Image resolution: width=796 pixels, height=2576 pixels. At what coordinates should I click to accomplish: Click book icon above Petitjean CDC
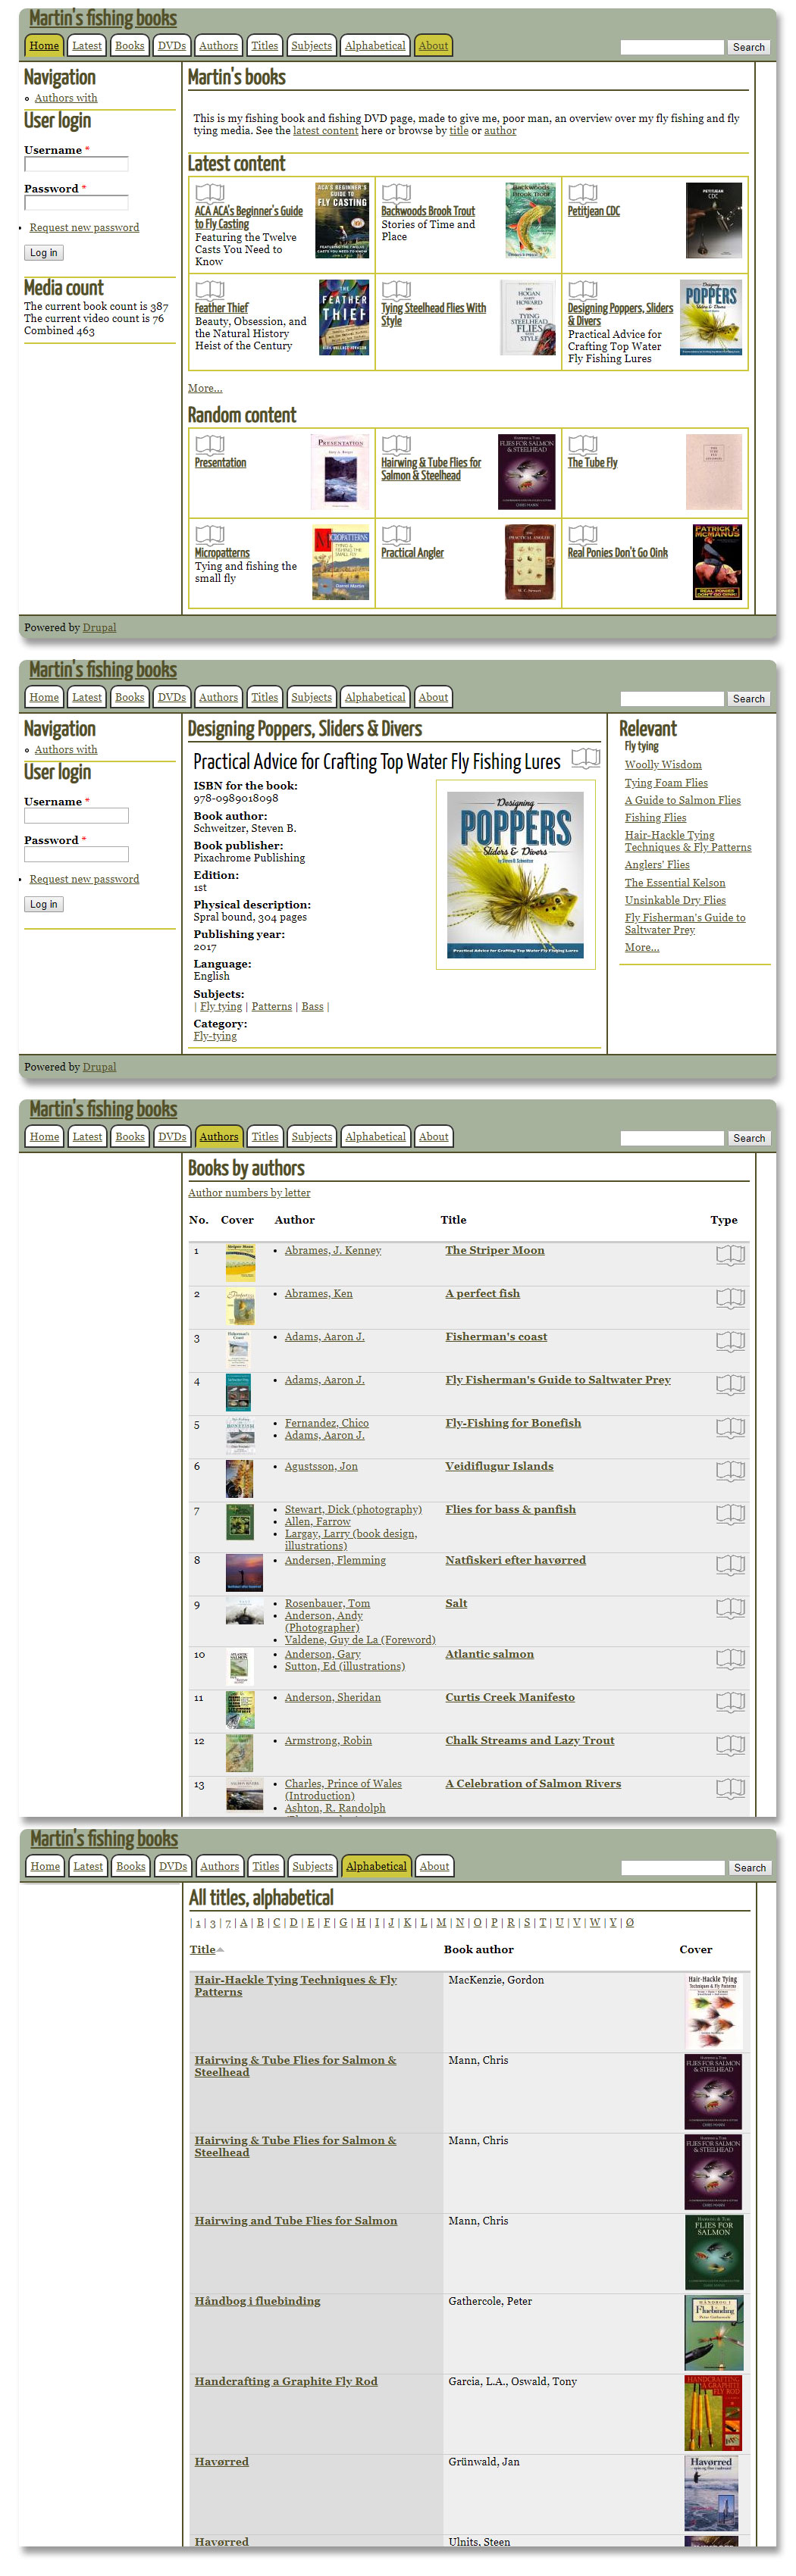pyautogui.click(x=582, y=193)
